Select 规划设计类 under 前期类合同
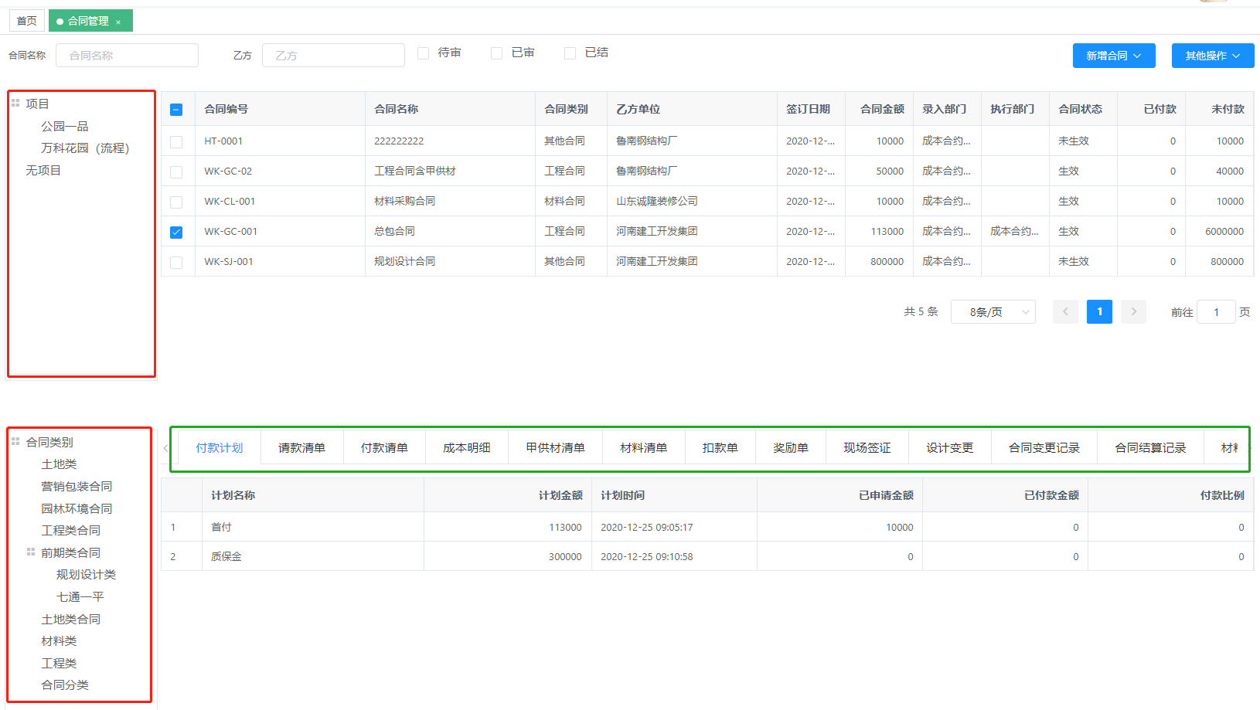Screen dimensions: 1260x710 tap(86, 575)
